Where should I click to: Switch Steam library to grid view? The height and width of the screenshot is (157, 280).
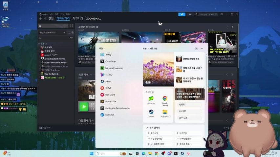(x=71, y=26)
